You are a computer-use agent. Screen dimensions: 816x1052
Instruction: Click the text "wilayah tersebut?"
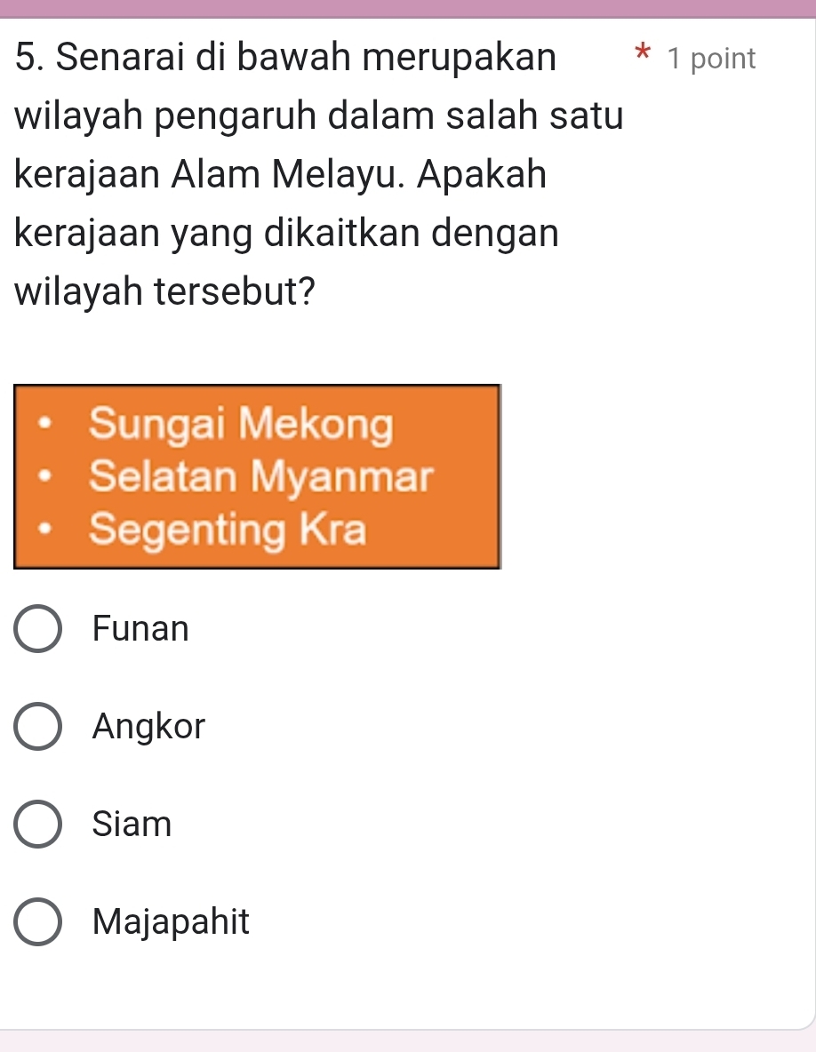tap(167, 291)
